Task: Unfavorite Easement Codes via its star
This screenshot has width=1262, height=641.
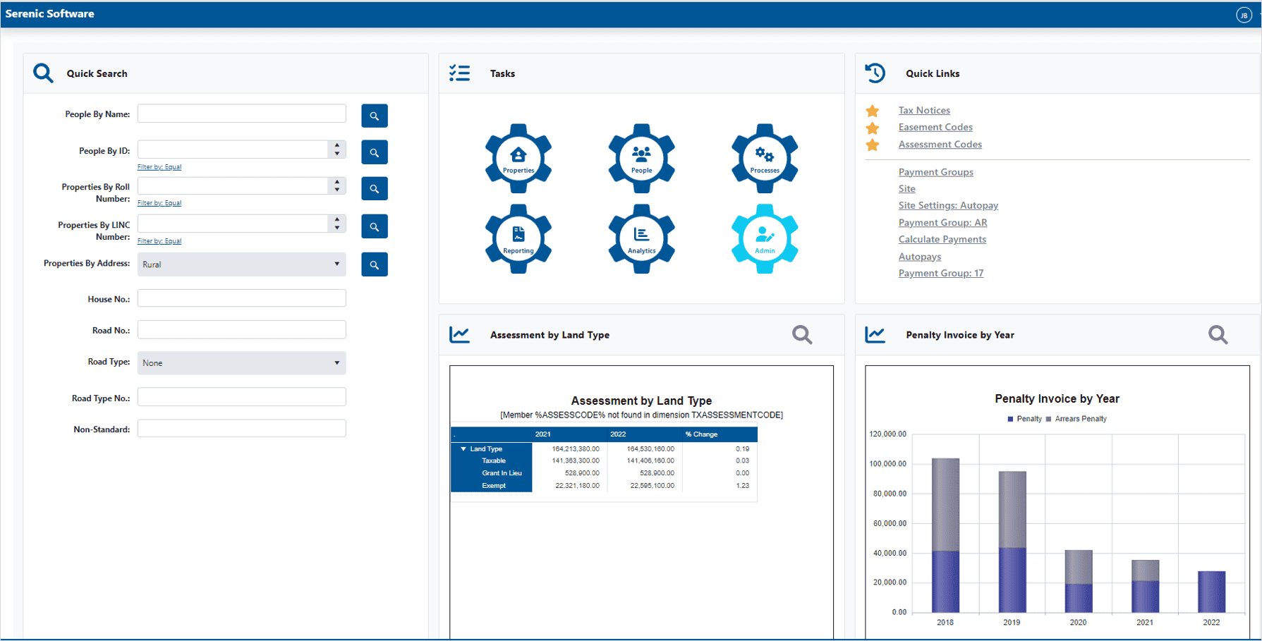Action: 873,128
